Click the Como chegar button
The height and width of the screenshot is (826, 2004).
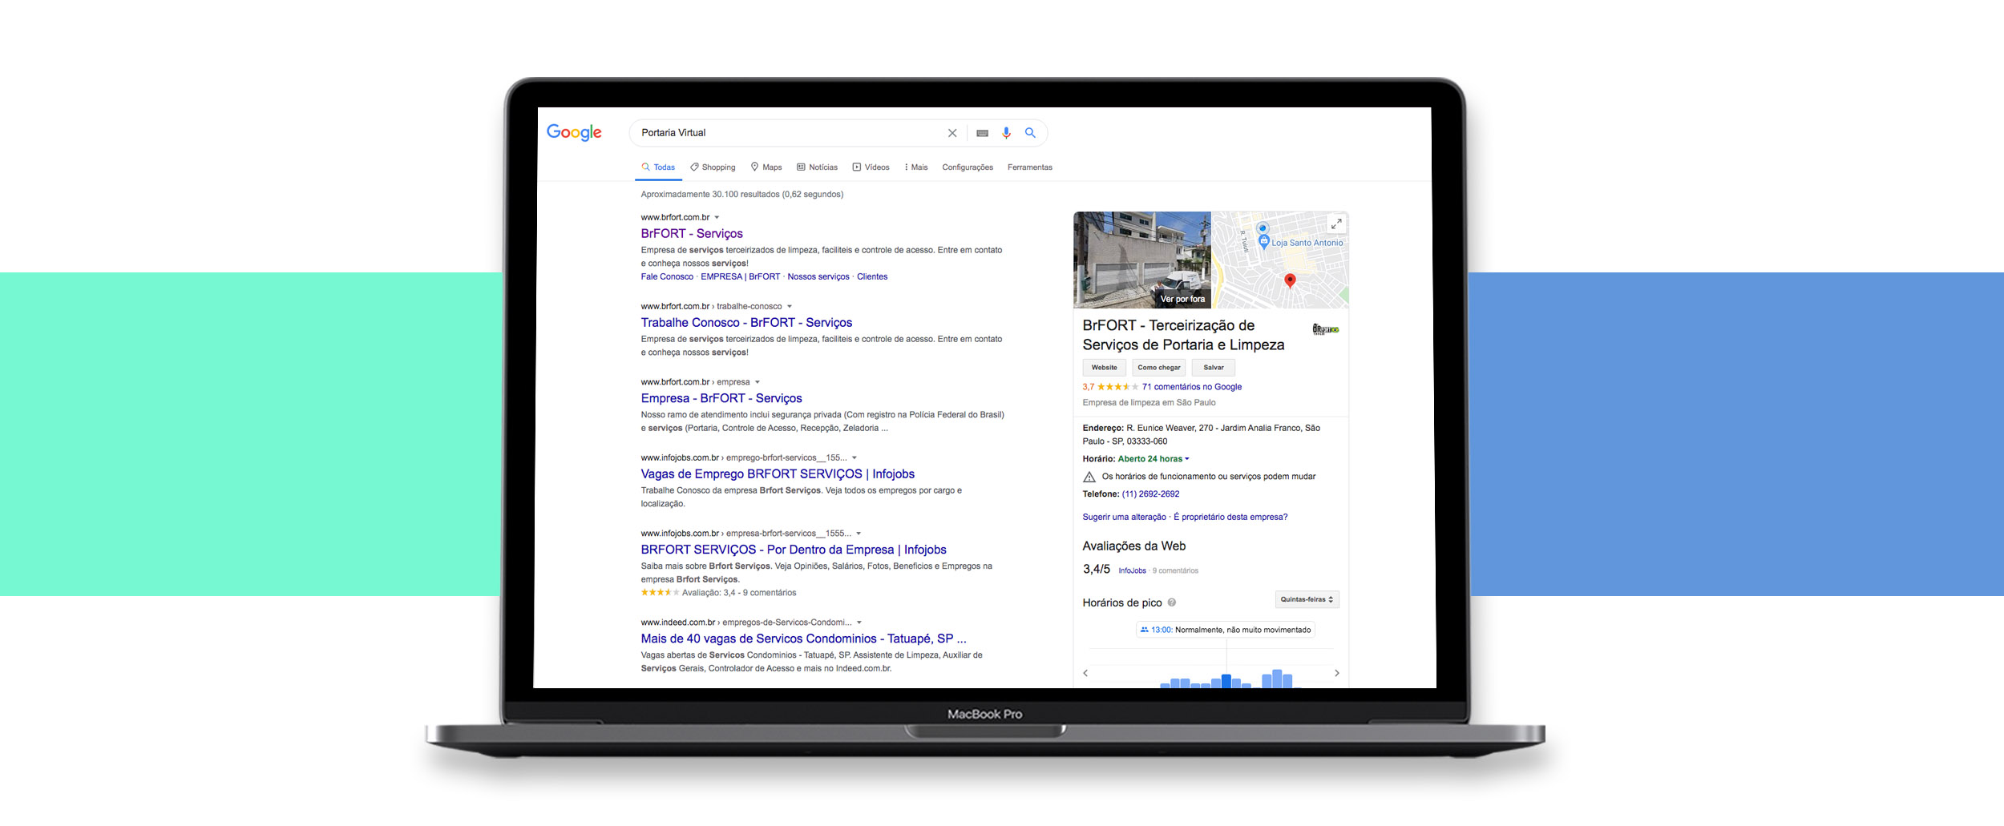click(1158, 368)
